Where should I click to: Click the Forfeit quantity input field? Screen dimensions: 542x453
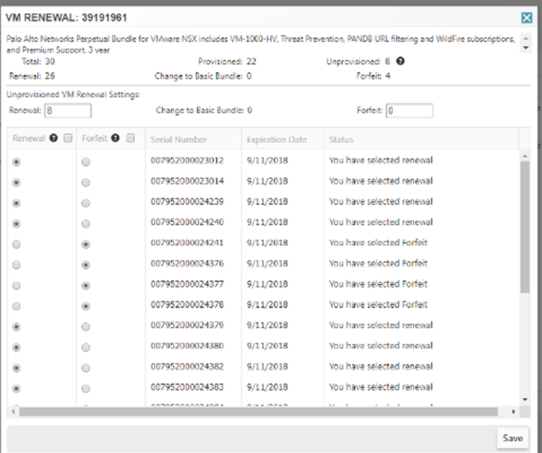tap(409, 111)
